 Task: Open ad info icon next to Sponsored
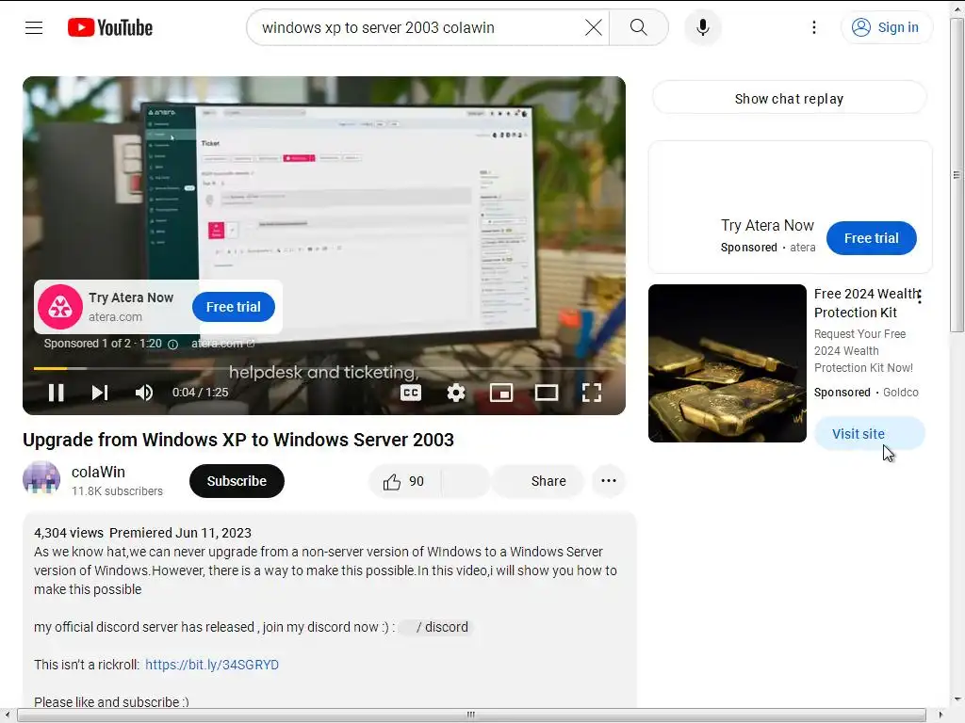point(173,345)
